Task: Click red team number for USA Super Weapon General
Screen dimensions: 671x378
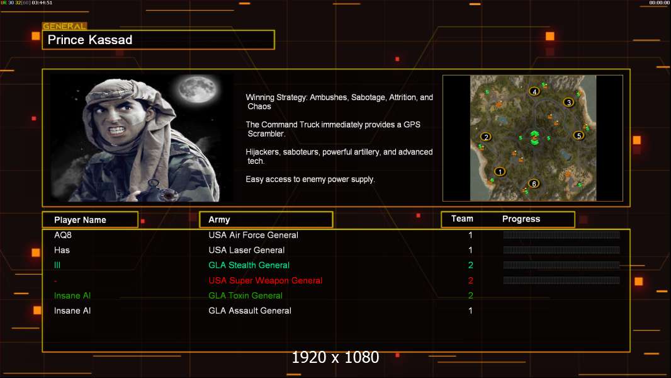Action: click(x=470, y=280)
